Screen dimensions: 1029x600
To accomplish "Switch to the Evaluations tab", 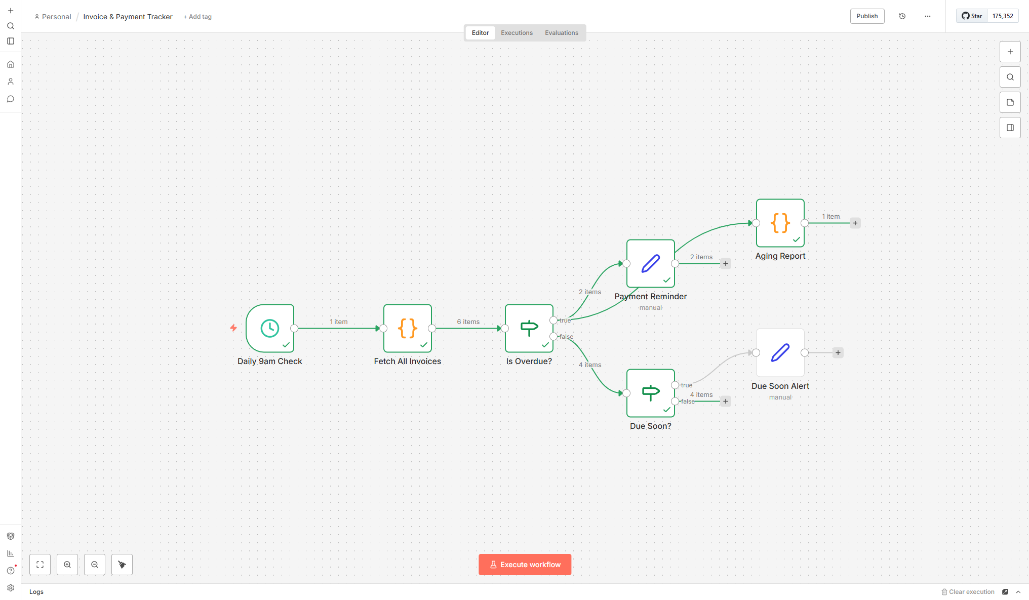I will coord(562,32).
